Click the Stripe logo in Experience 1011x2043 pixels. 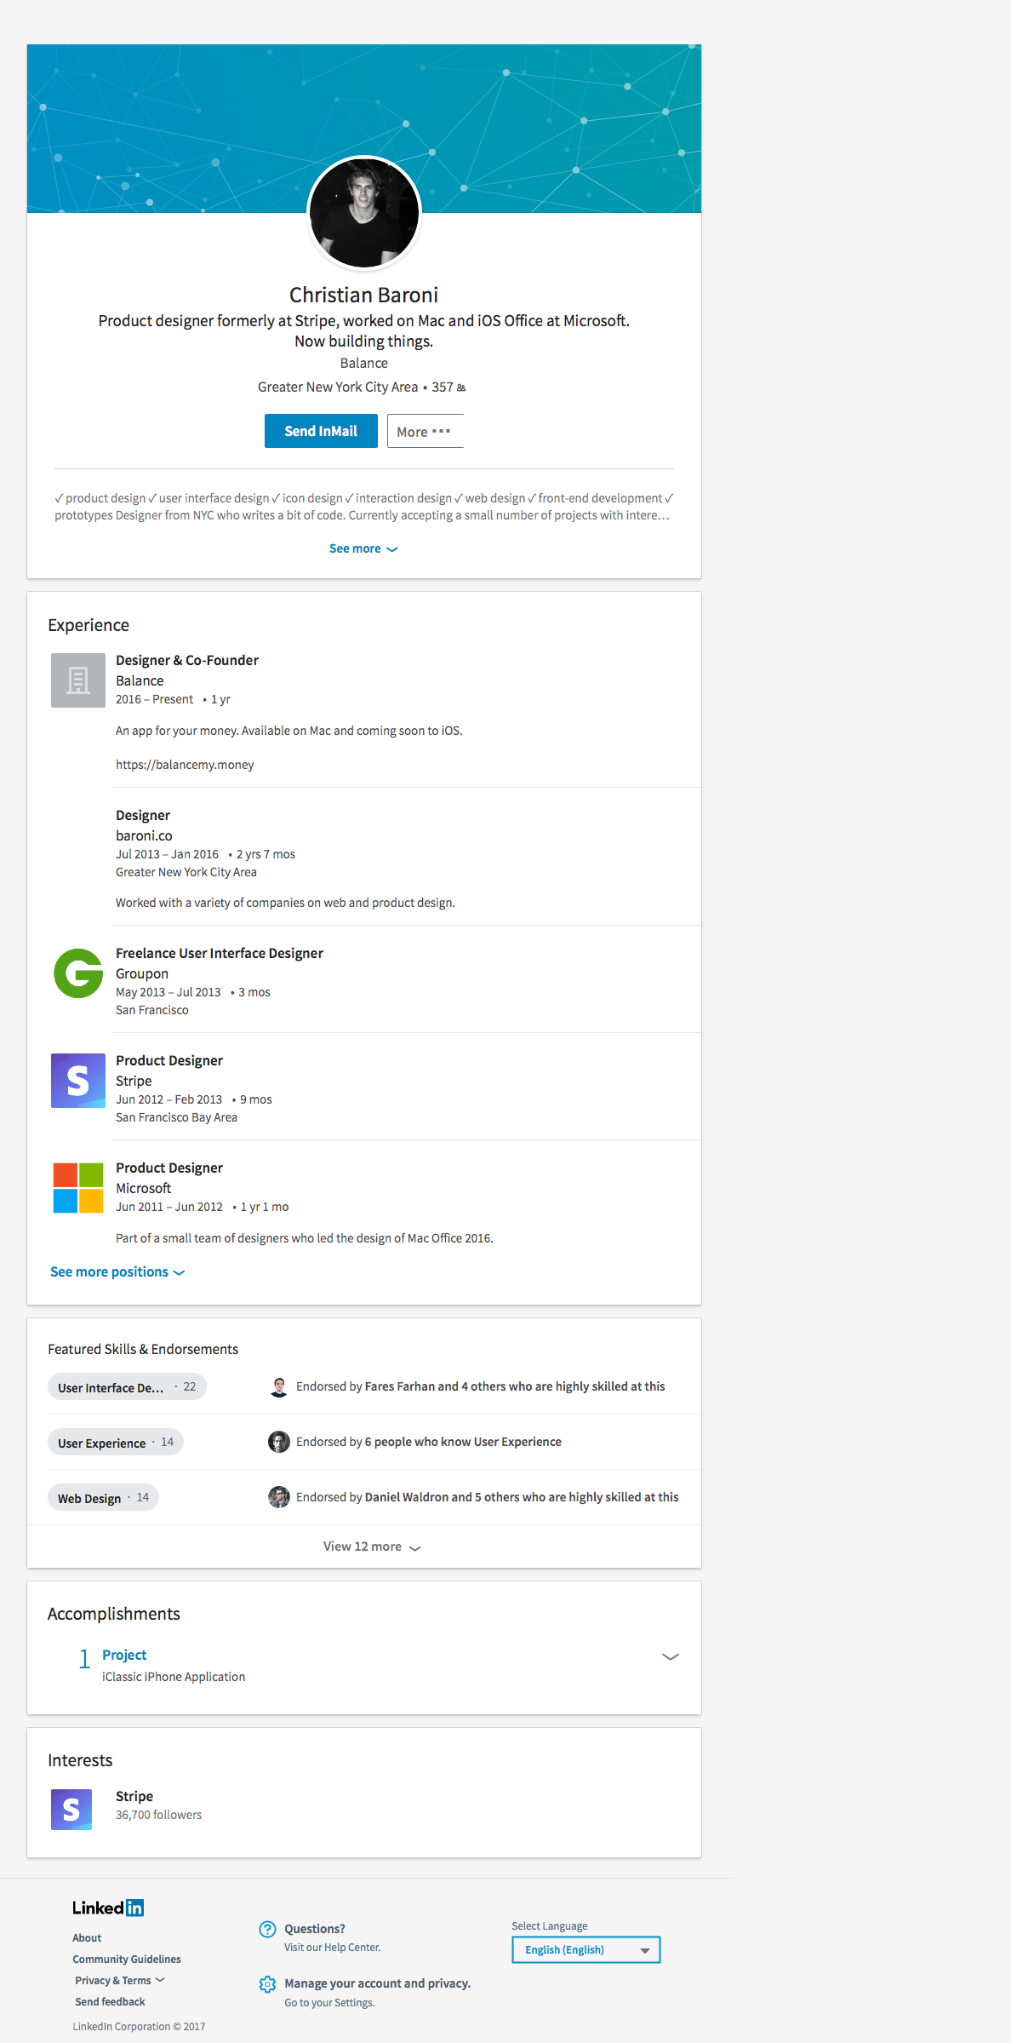pos(78,1081)
